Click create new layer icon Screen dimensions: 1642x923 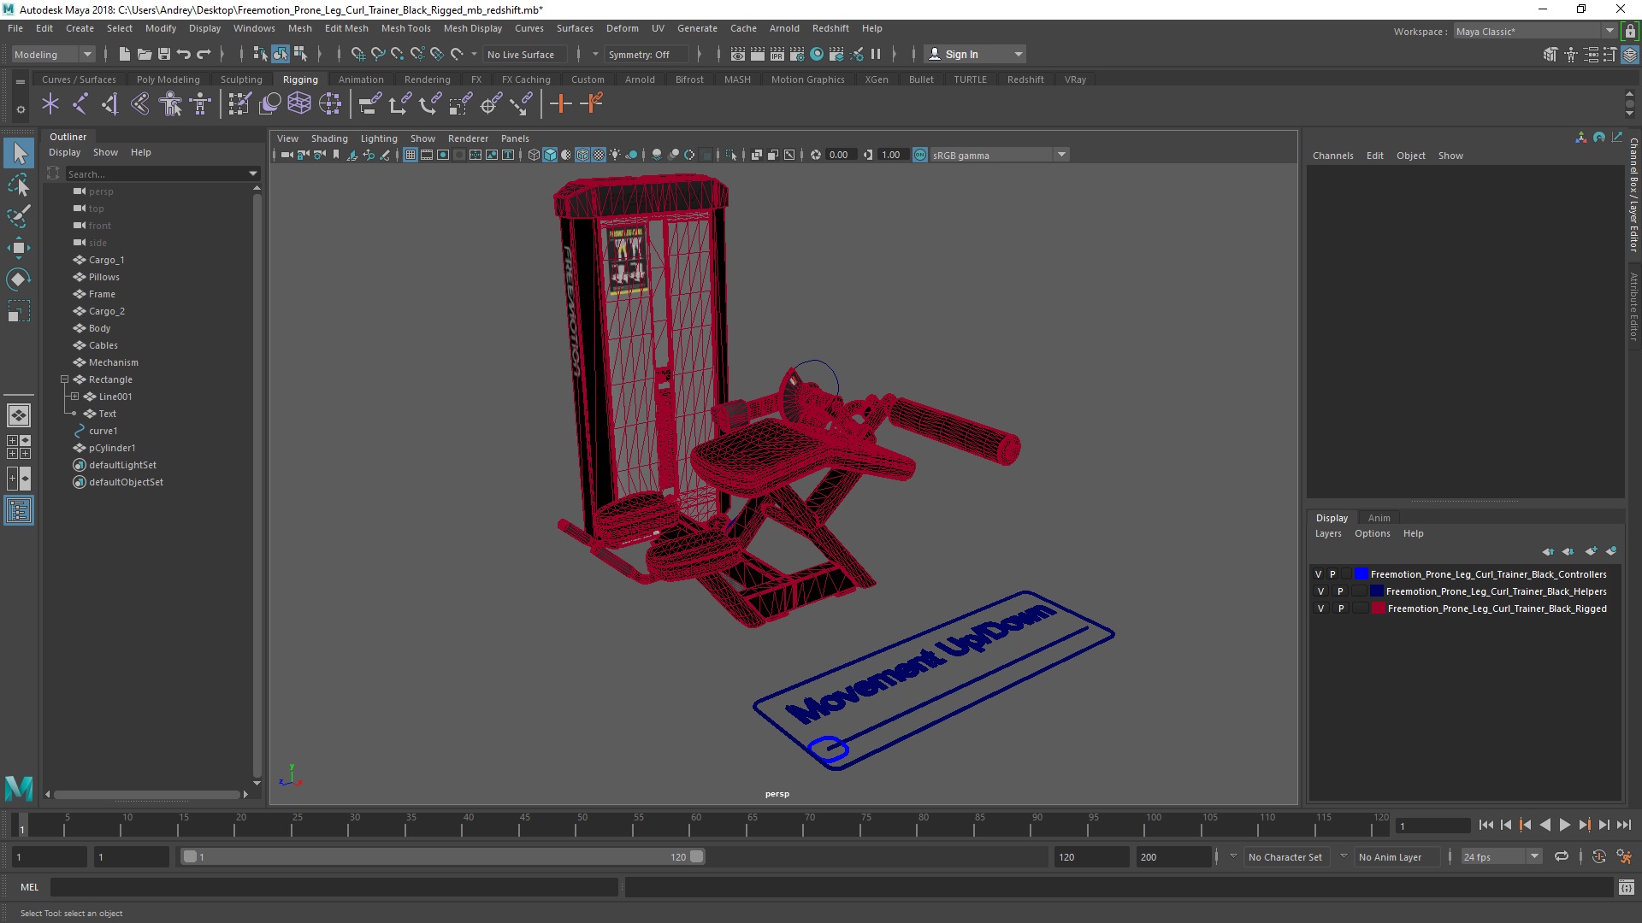click(1591, 551)
